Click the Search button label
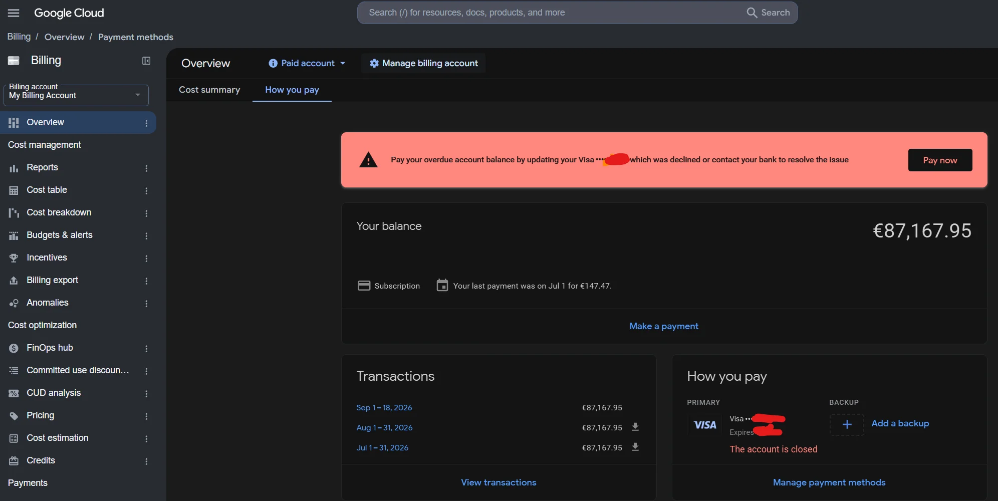 [775, 13]
